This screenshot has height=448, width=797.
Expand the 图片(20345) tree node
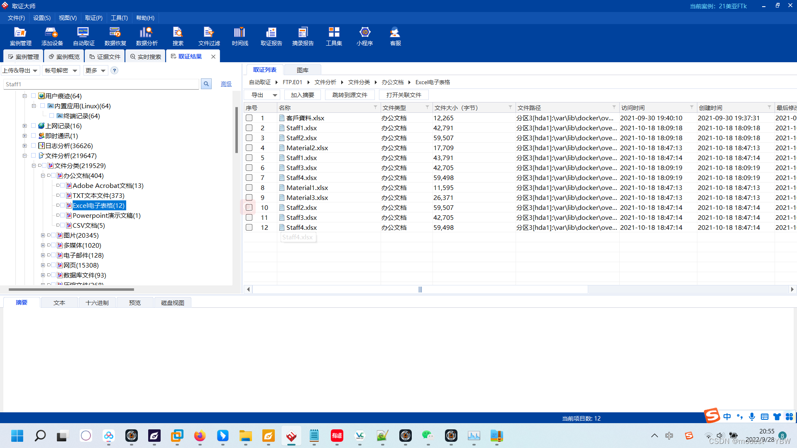pyautogui.click(x=43, y=235)
